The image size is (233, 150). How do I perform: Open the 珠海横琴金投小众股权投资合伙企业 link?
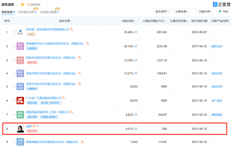point(55,43)
